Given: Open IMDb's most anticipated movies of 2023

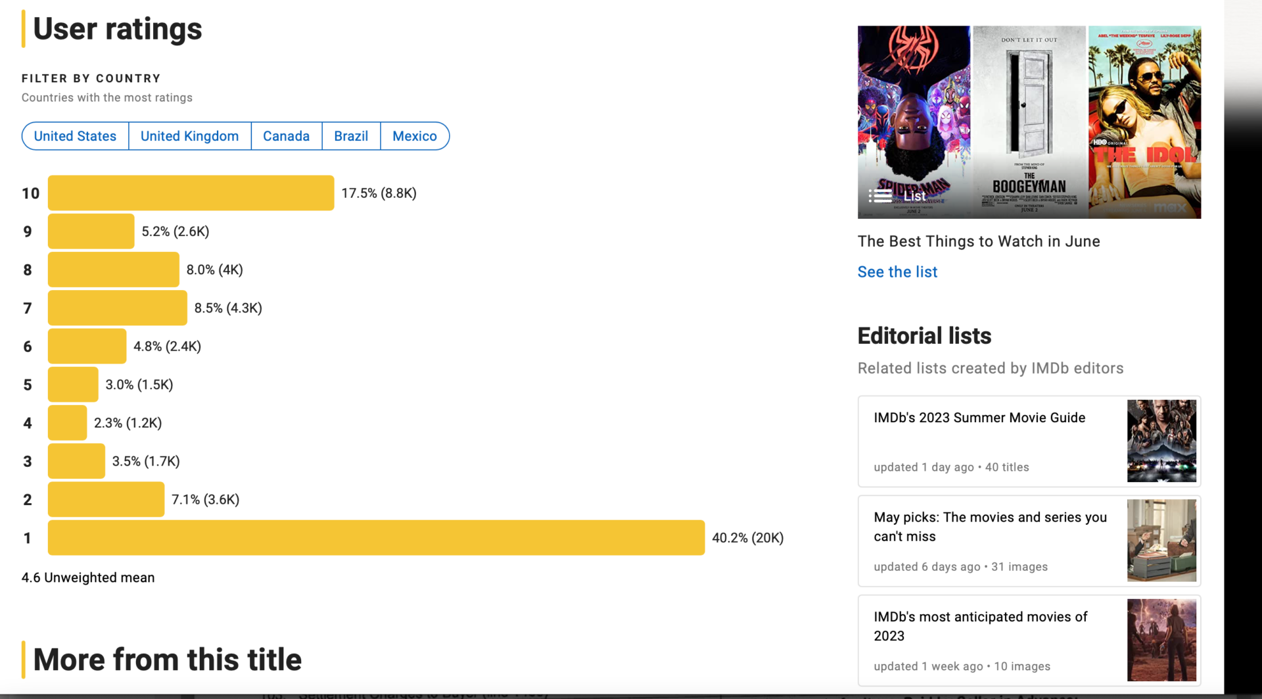Looking at the screenshot, I should pos(980,626).
